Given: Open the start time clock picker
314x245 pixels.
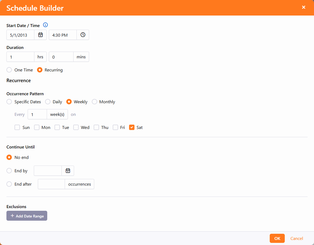Looking at the screenshot, I should click(83, 35).
